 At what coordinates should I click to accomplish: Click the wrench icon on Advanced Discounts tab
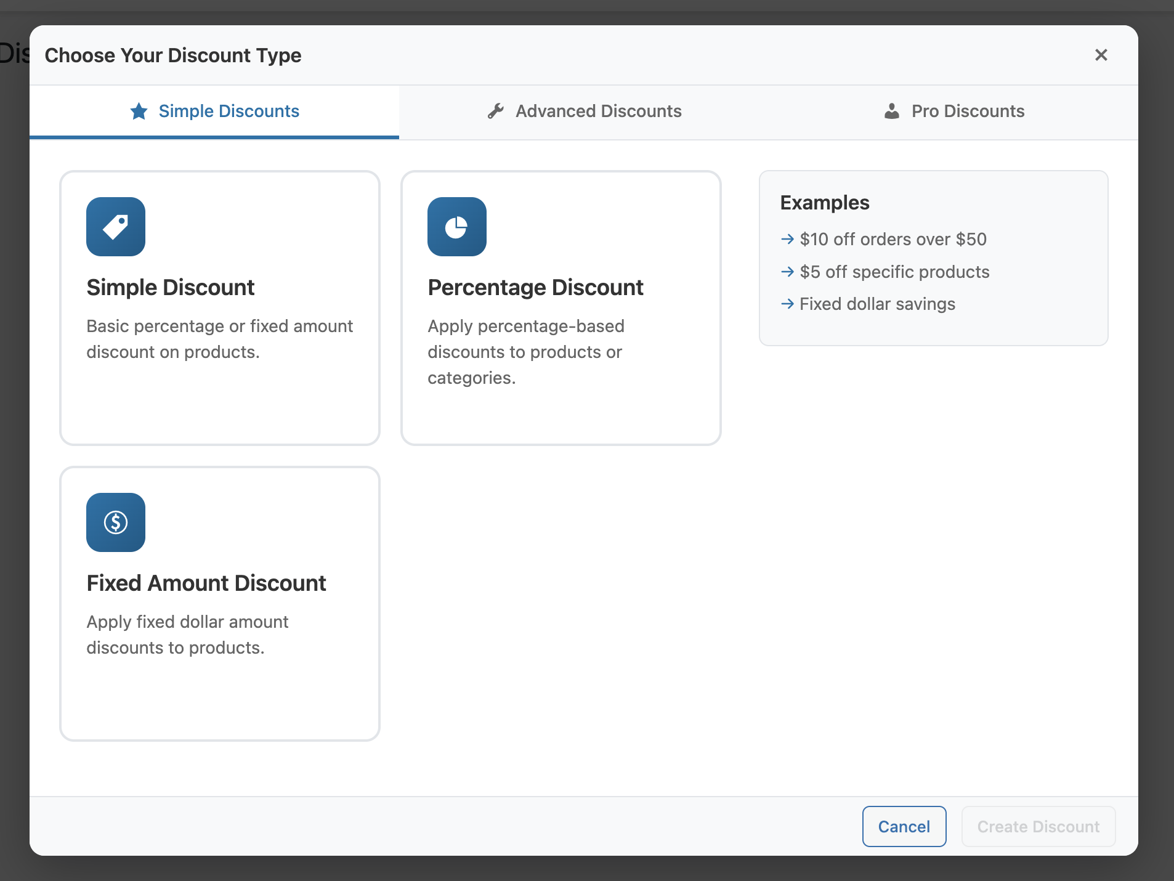[496, 112]
